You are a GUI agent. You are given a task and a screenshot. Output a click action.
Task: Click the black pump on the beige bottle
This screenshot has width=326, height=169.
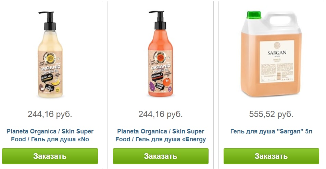tap(49, 21)
